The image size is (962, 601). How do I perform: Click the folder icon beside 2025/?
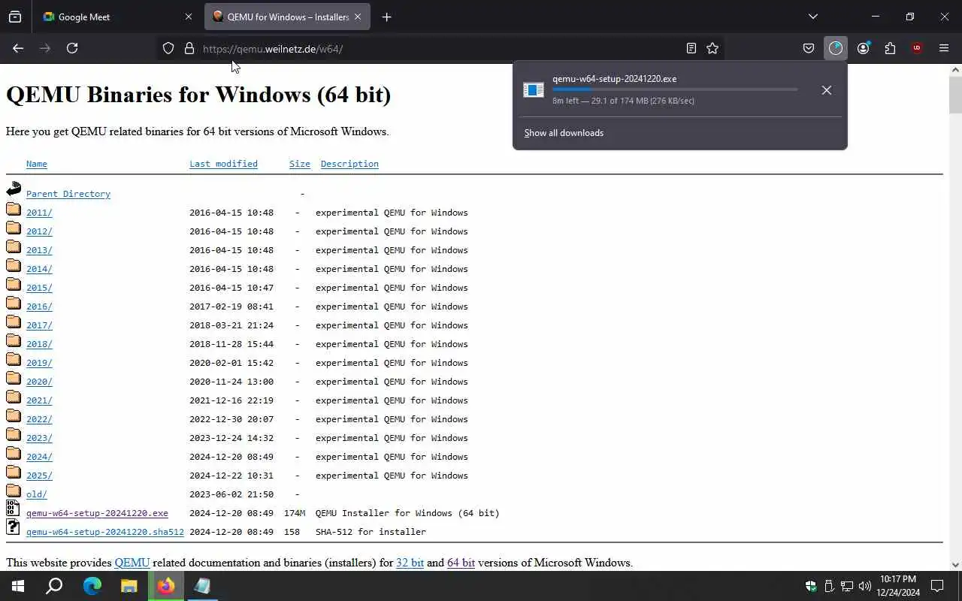pos(14,472)
